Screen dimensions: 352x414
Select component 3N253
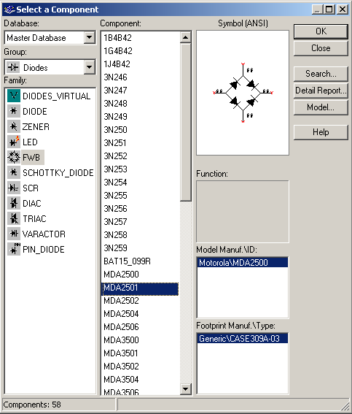(x=115, y=169)
